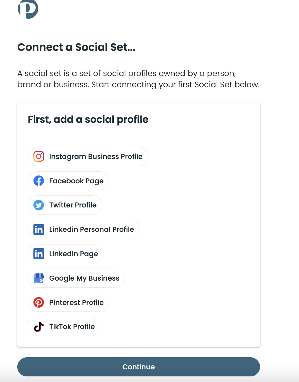Click the 'Connect a Social Set...' title

[77, 47]
